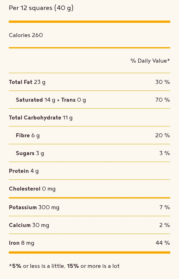Select the 'Sugars 3 g' label
The width and height of the screenshot is (179, 279).
[x=30, y=153]
